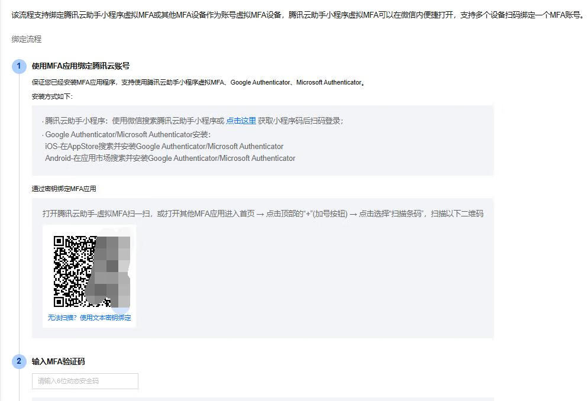The width and height of the screenshot is (588, 401).
Task: Click the 腾讯云助手小程序 bullet item text
Action: click(x=134, y=121)
